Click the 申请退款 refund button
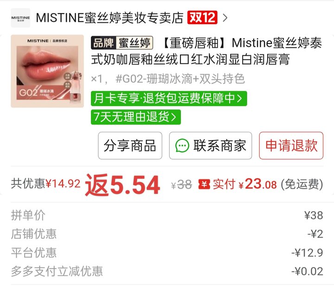The height and width of the screenshot is (289, 334). pos(291,146)
